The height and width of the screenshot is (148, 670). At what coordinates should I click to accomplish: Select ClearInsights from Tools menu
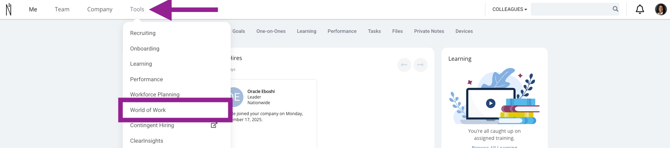click(146, 141)
